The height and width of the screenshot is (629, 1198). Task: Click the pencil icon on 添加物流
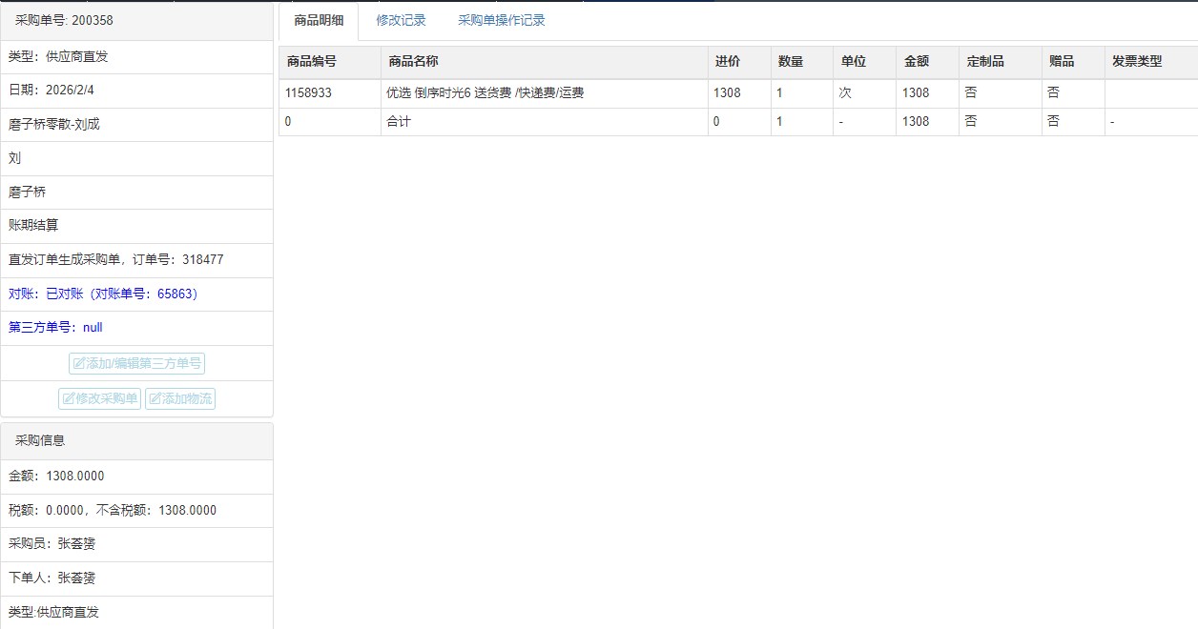tap(155, 399)
